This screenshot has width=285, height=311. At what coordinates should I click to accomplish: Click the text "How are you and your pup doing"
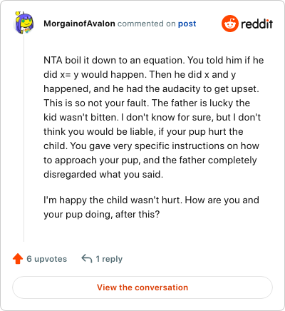151,207
